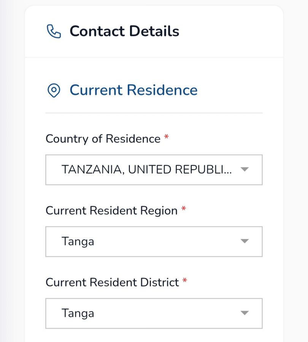Click the Tanga value in the District field
Screen dimensions: 308x342
click(x=78, y=313)
